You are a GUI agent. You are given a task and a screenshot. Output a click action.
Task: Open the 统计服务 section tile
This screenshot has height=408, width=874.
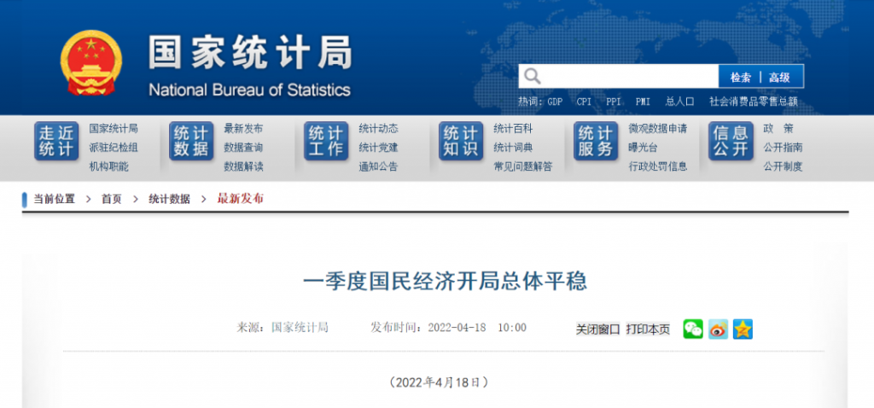[596, 141]
